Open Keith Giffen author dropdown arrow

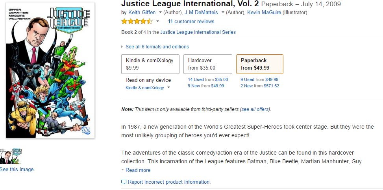tap(160, 13)
